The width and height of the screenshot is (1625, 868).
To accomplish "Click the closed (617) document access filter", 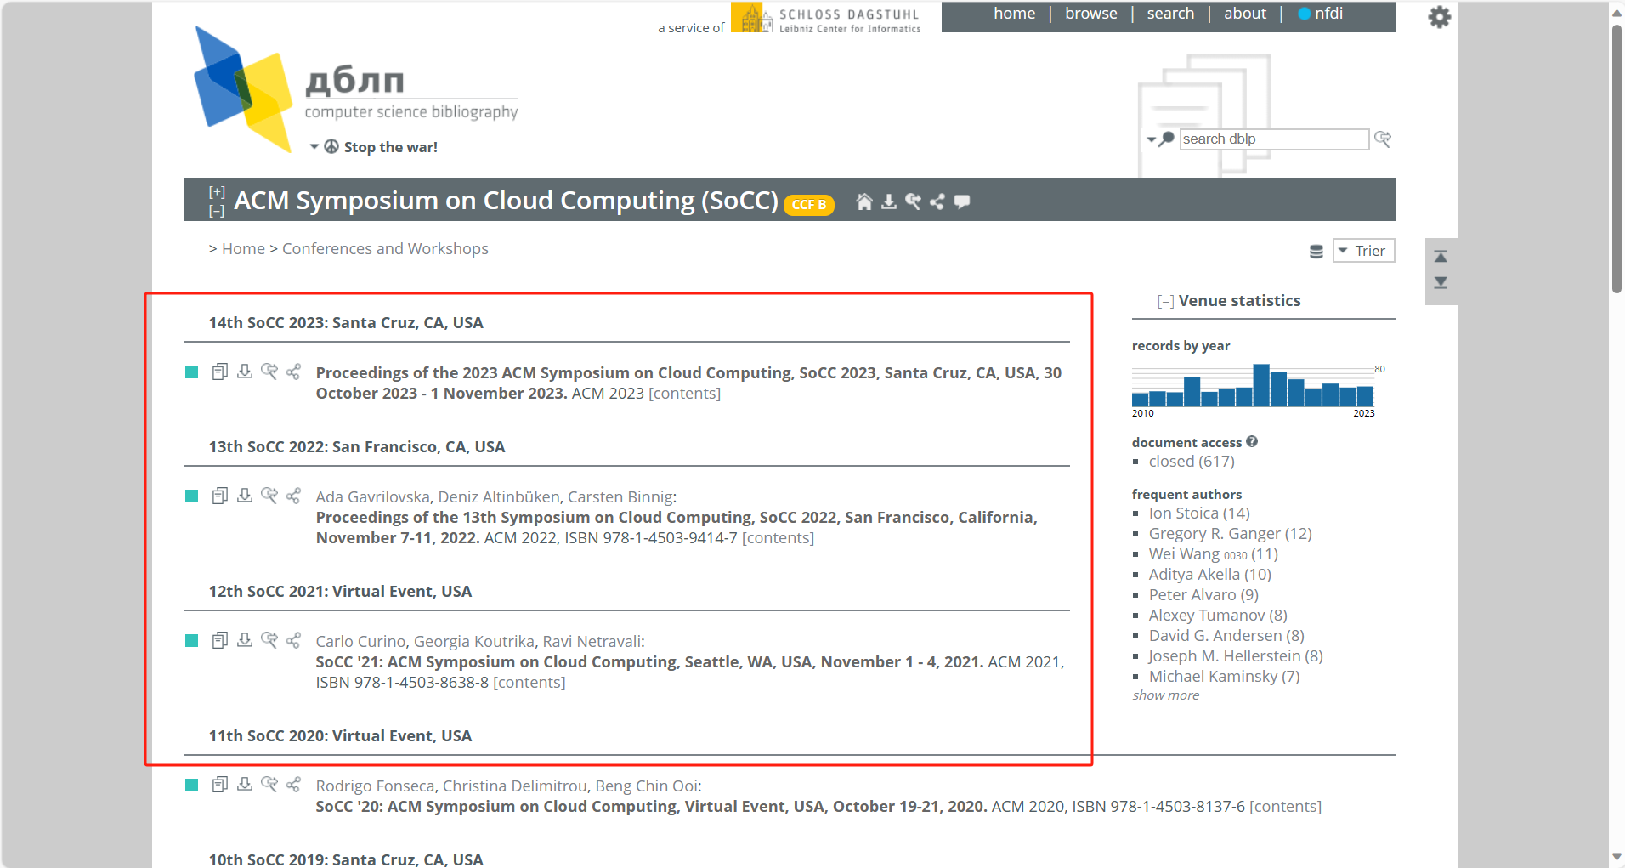I will (x=1192, y=462).
